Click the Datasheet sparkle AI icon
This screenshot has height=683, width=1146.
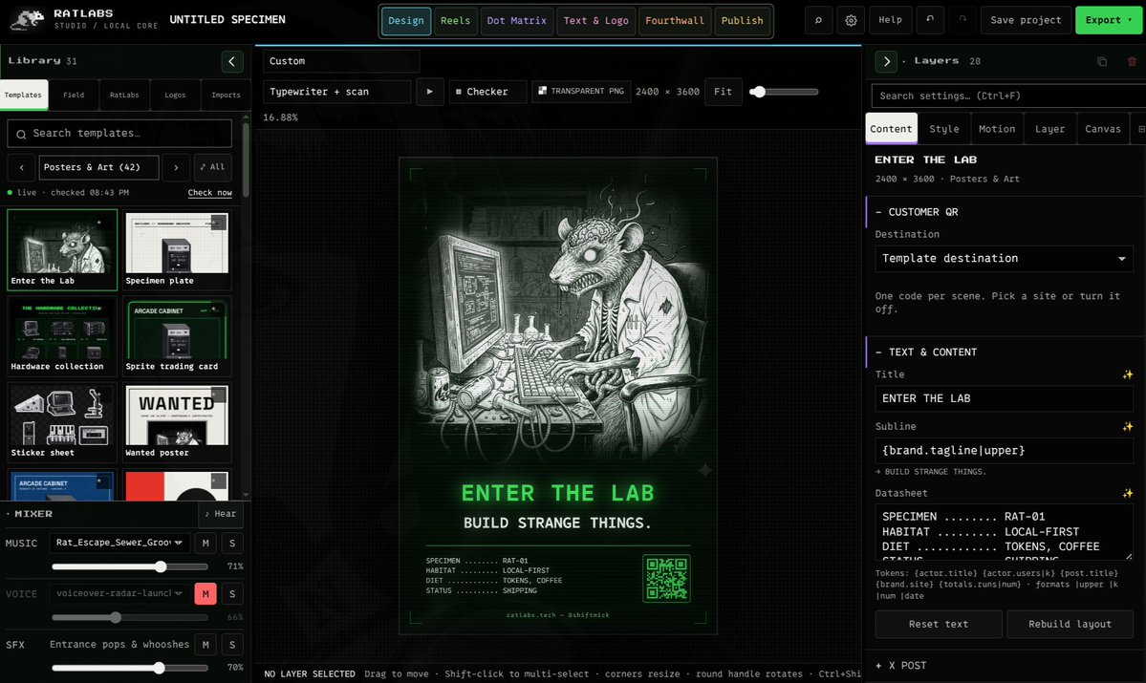pos(1128,493)
